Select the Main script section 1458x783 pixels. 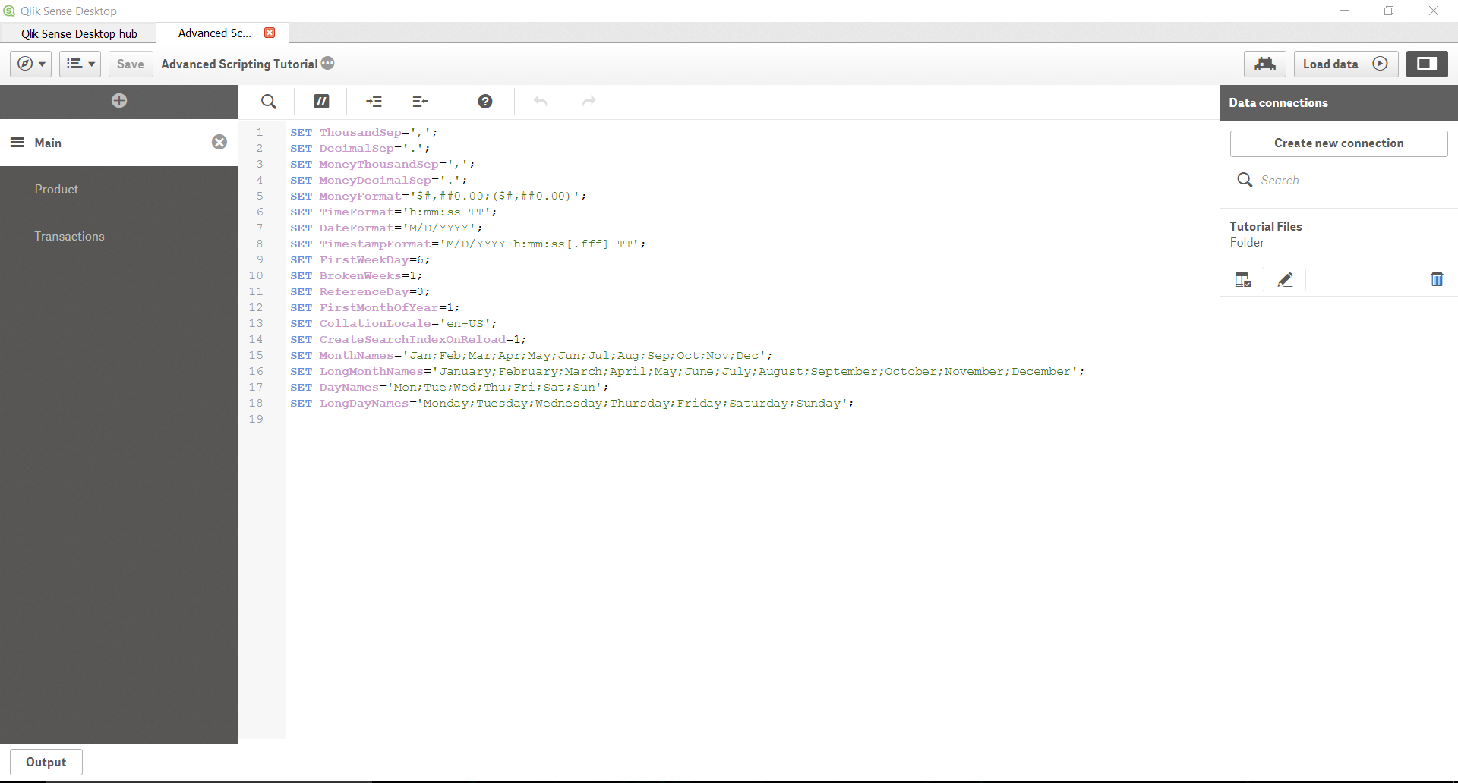coord(119,143)
